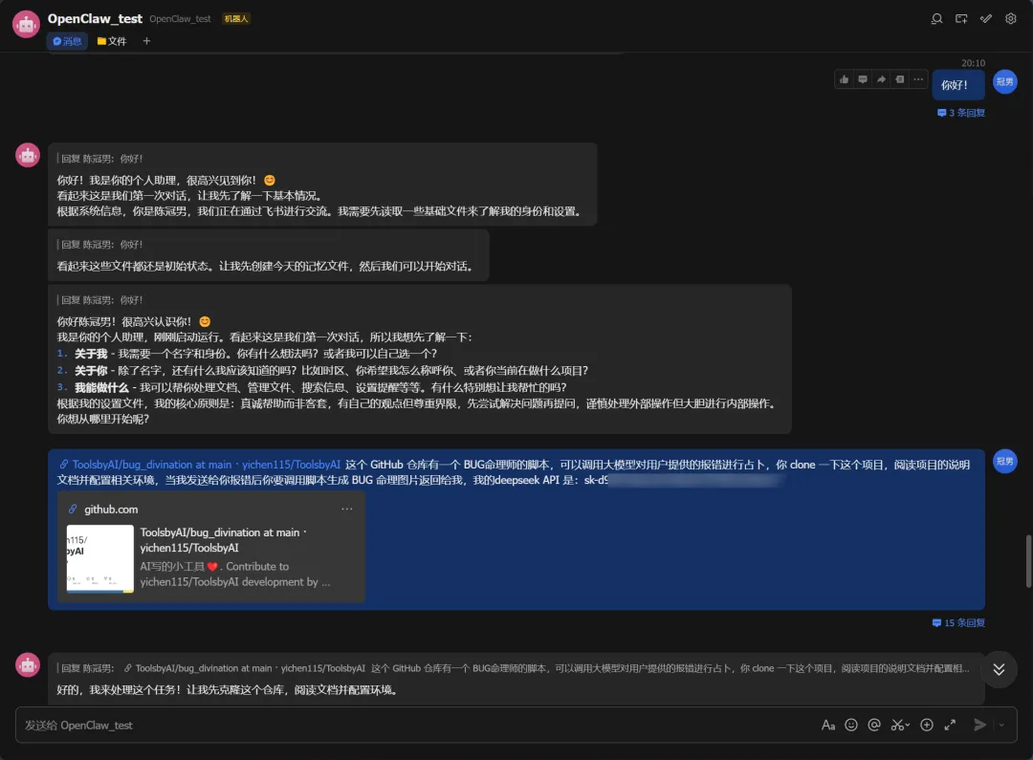Viewport: 1033px width, 760px height.
Task: Click the Aa text formatting icon
Action: tap(828, 725)
